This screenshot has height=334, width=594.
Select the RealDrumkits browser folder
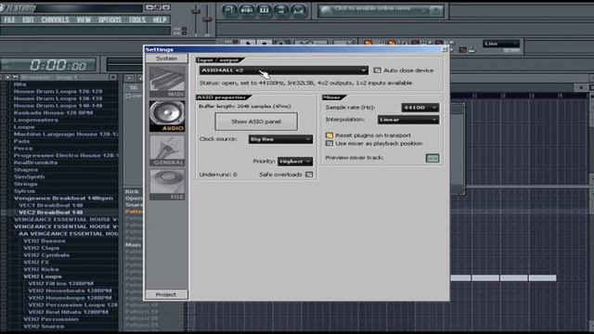point(35,162)
